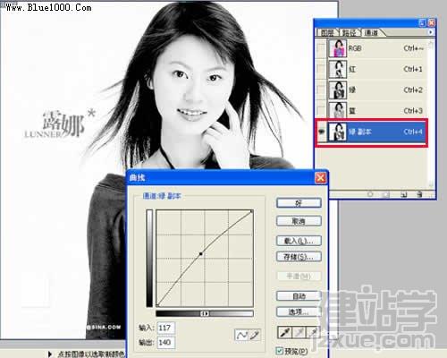Toggle the 预览 preview checkbox
447x358 pixels.
[280, 351]
